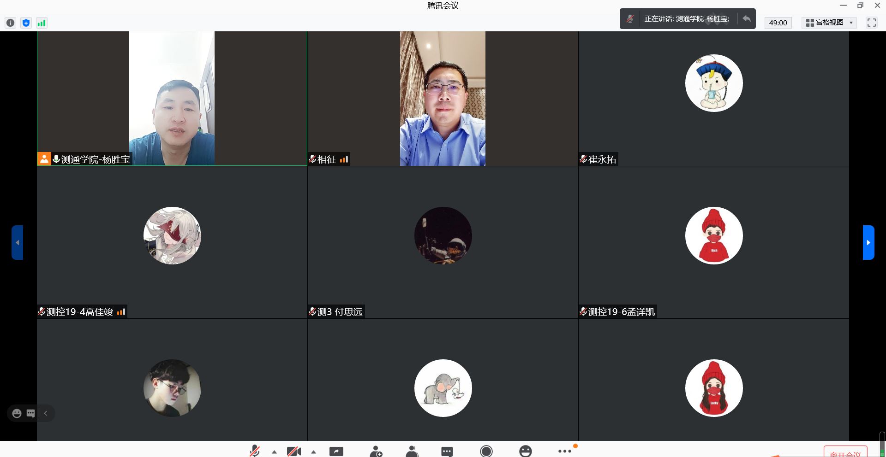The image size is (886, 457).
Task: Open camera options arrow
Action: (x=313, y=452)
